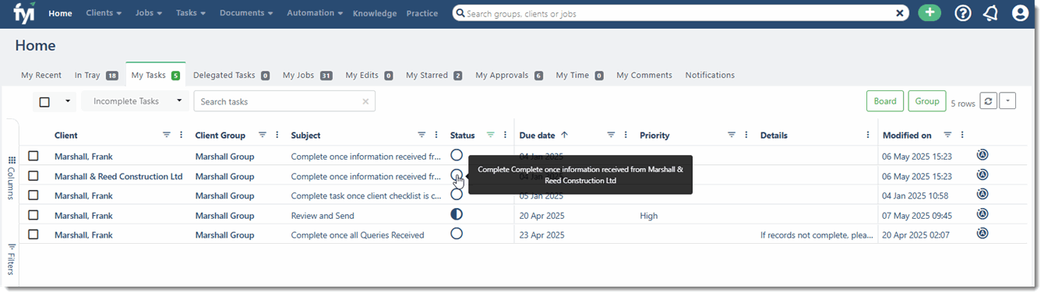Tick the checkbox for the Review and Send row
The width and height of the screenshot is (1044, 296).
pyautogui.click(x=34, y=215)
